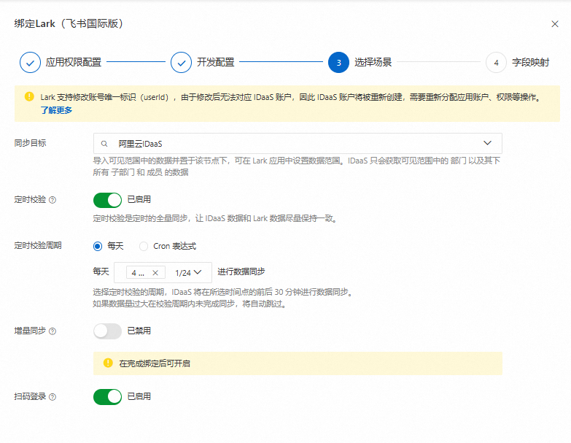Viewport: 571px width, 443px height.
Task: Turn off the 扫码登录 switch
Action: pos(107,397)
